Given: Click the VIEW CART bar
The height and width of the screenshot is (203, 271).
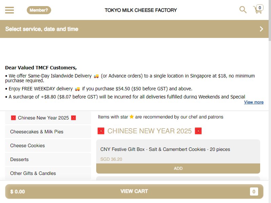Looking at the screenshot, I should tap(134, 191).
